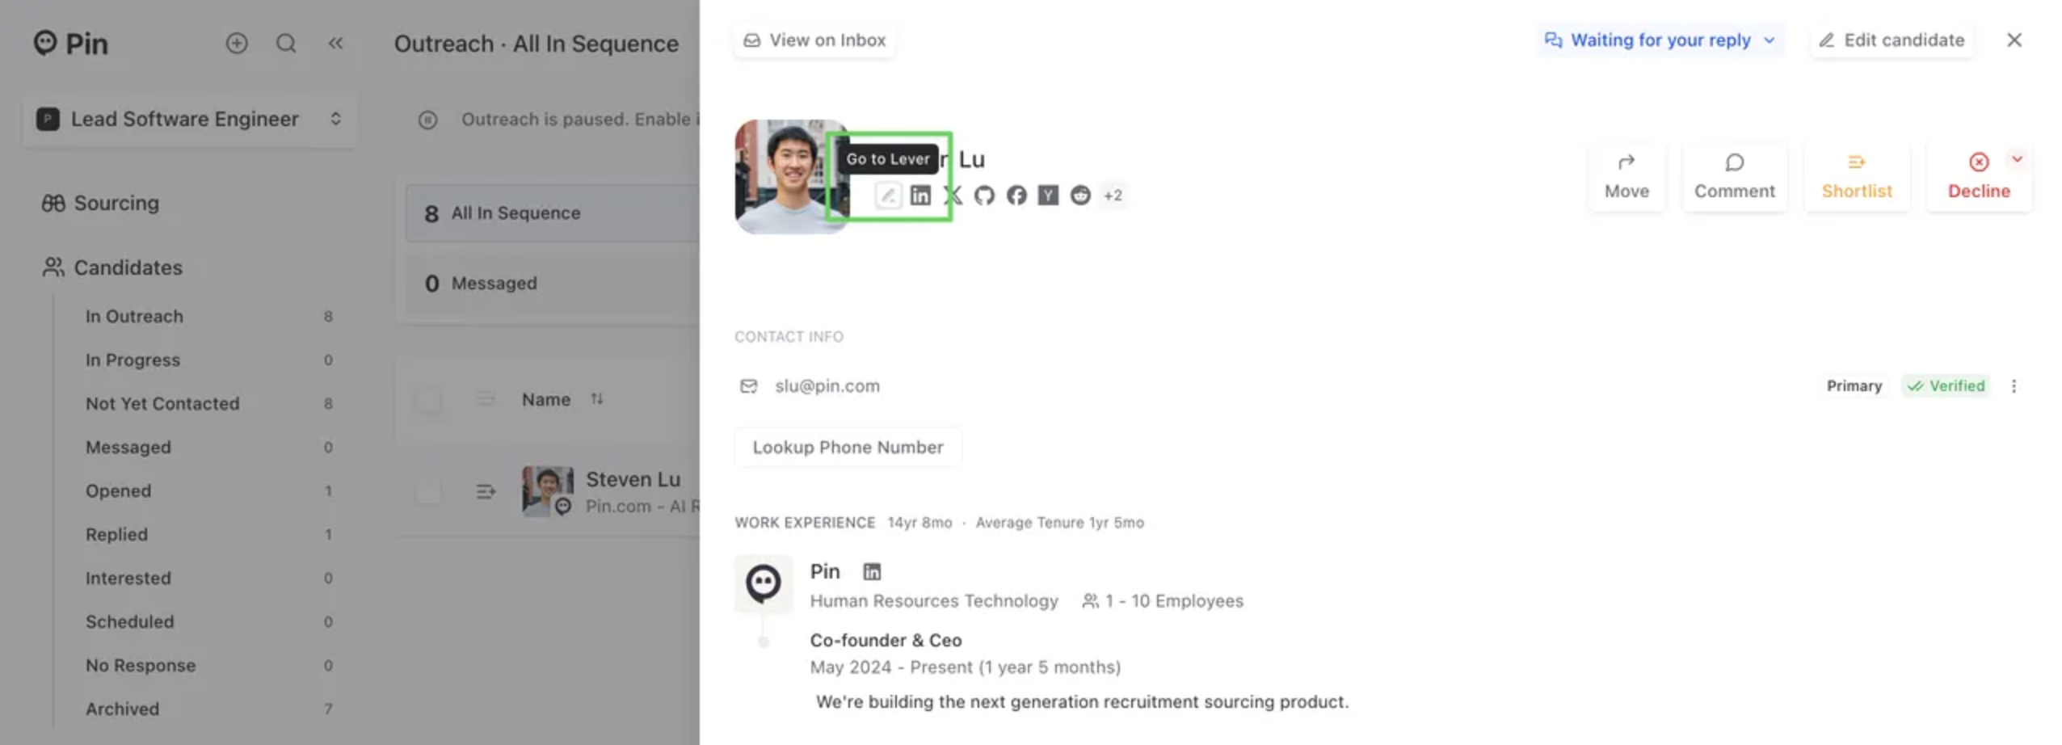Click Lookup Phone Number button

pos(848,448)
